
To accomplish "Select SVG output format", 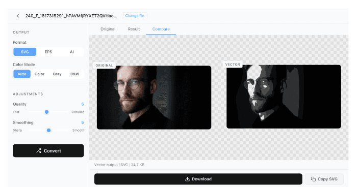I will [25, 52].
